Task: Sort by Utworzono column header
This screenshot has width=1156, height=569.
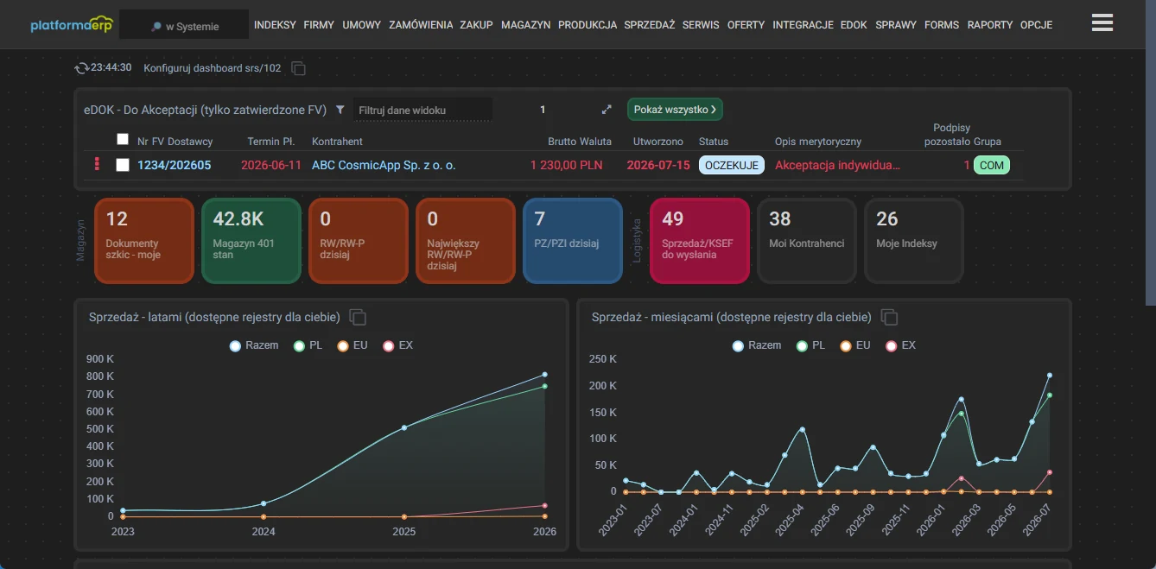Action: (x=657, y=142)
